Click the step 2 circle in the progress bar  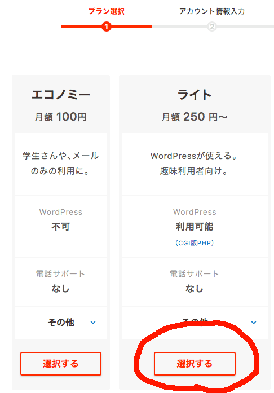(x=212, y=27)
